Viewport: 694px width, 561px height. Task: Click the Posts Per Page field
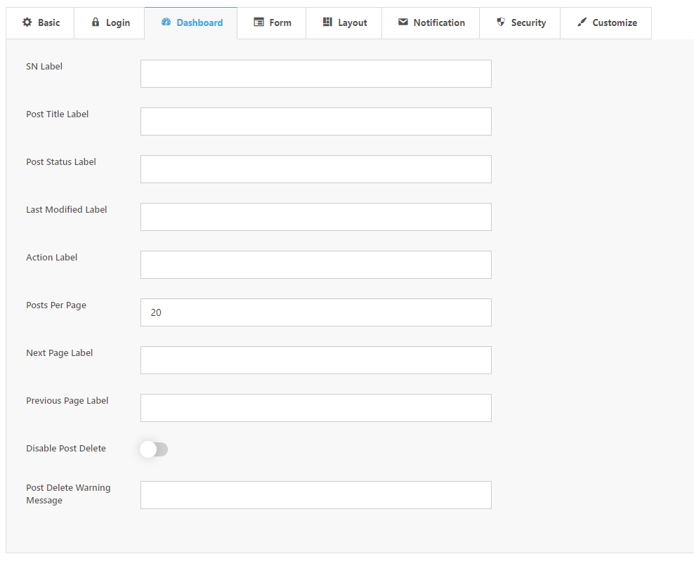pyautogui.click(x=315, y=312)
